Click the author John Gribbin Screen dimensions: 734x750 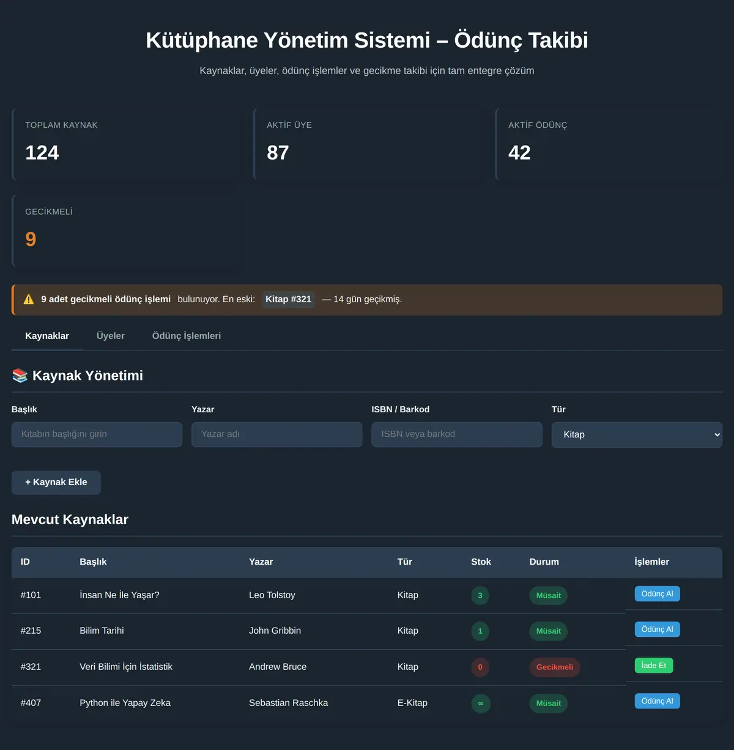pos(275,631)
